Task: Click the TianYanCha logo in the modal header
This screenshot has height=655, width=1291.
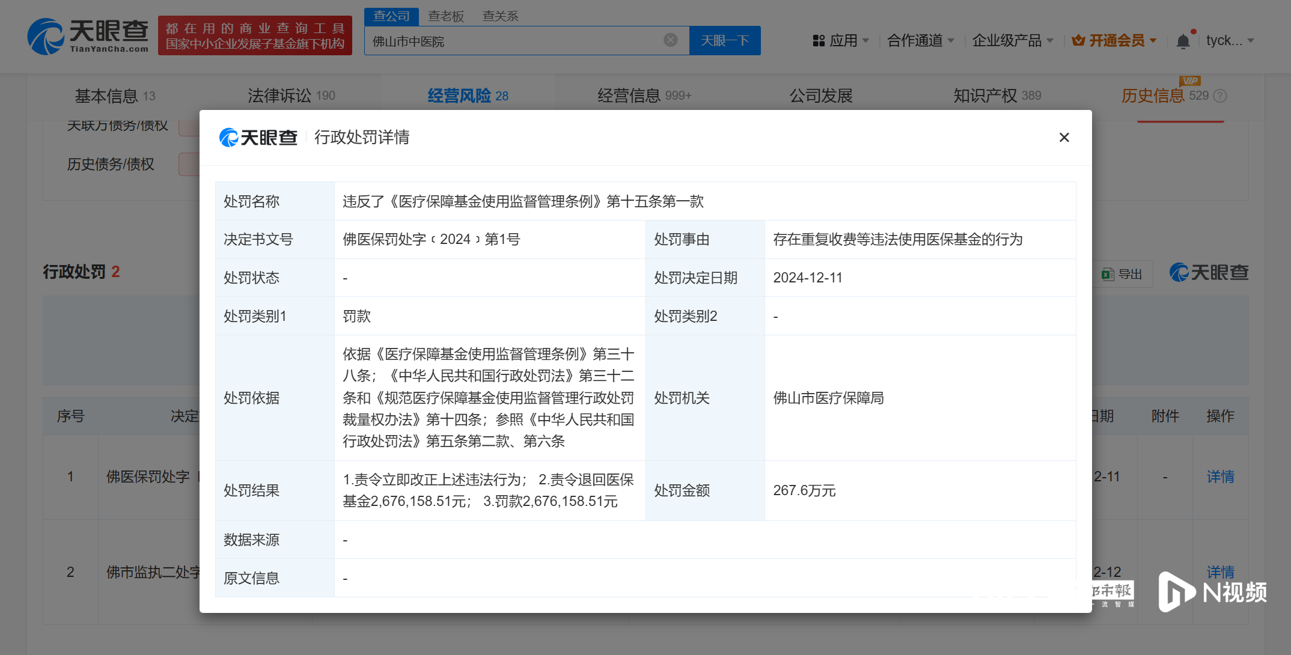Action: tap(258, 137)
